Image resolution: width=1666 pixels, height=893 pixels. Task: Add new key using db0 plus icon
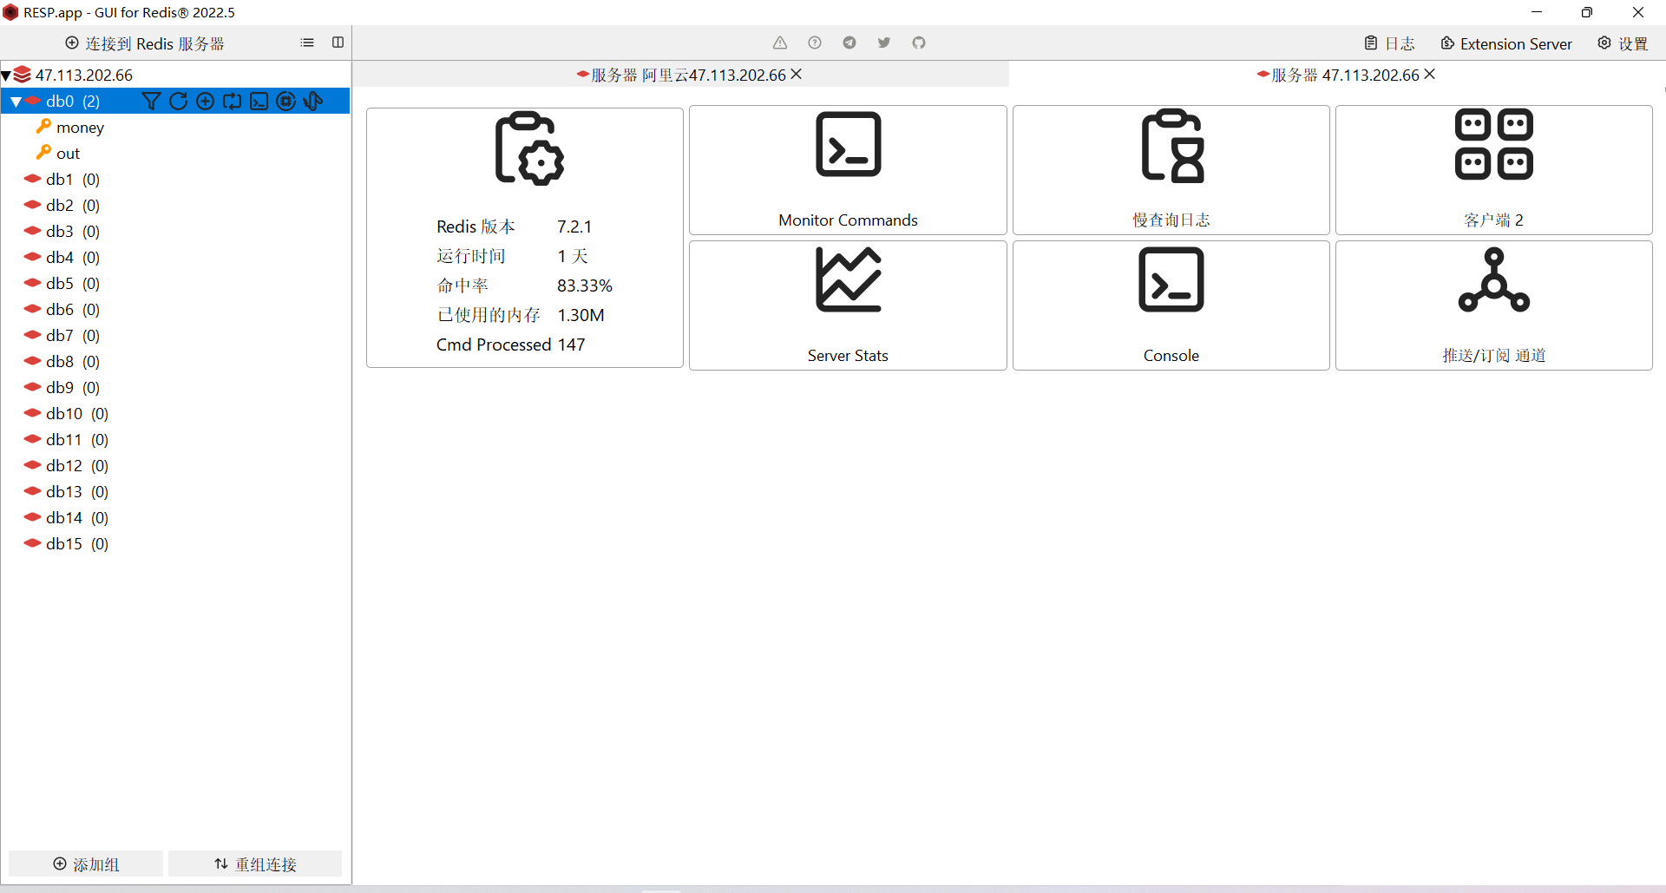tap(205, 102)
